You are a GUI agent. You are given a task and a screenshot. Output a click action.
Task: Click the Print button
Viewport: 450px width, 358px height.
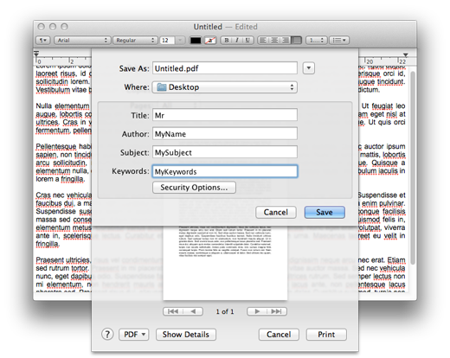click(x=326, y=335)
